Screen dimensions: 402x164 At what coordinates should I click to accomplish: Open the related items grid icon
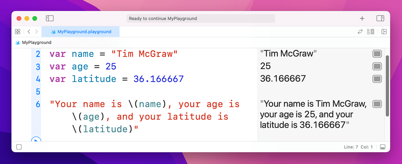pos(17,32)
